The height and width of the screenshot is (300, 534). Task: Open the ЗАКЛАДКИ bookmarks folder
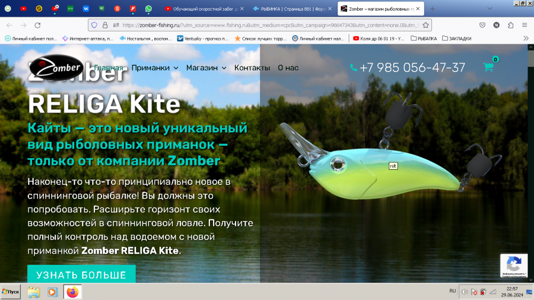tap(457, 38)
